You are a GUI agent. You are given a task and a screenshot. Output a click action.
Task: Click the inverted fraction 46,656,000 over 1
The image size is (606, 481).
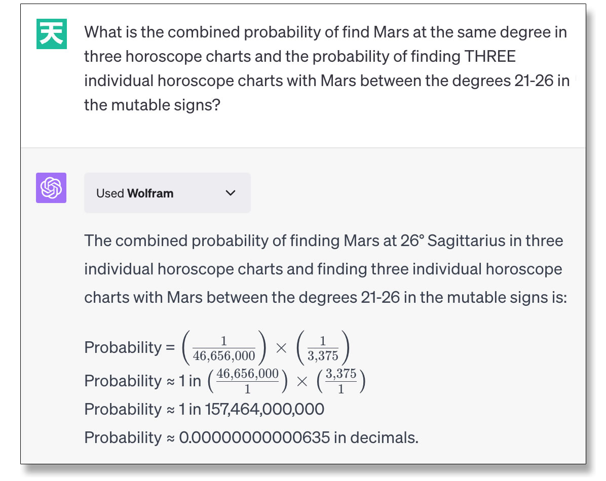(x=247, y=381)
